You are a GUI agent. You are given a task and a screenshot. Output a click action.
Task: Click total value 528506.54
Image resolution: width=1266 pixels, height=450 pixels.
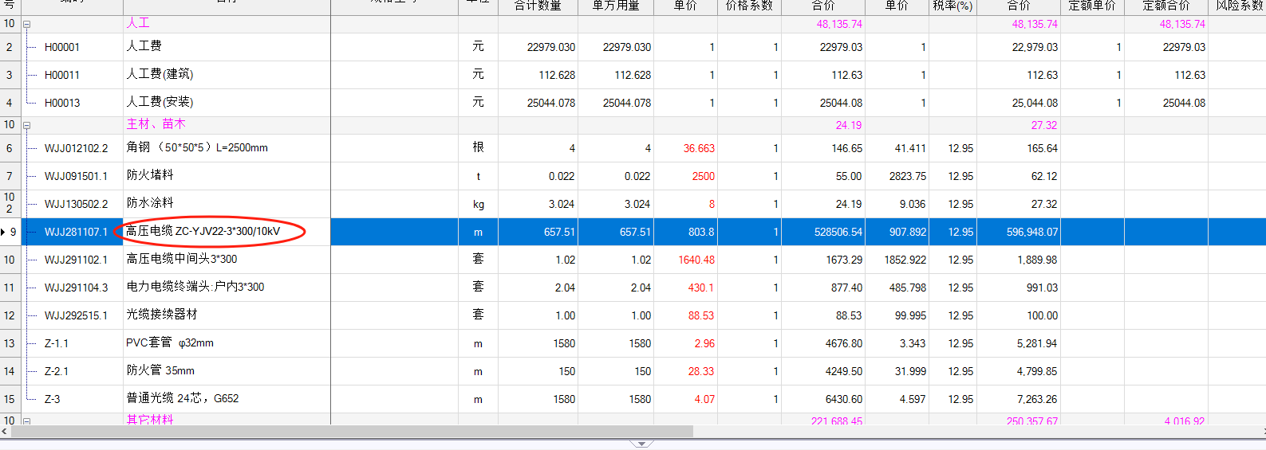(x=838, y=232)
